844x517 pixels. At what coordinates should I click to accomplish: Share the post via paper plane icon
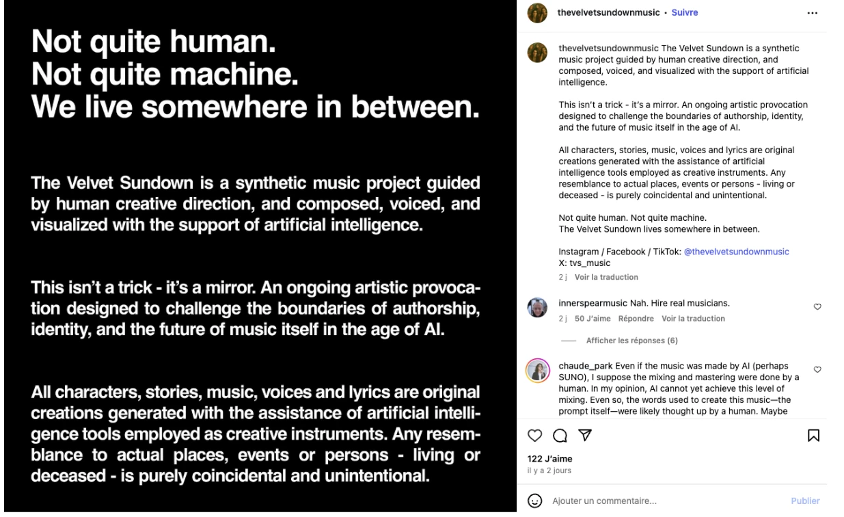(x=585, y=436)
